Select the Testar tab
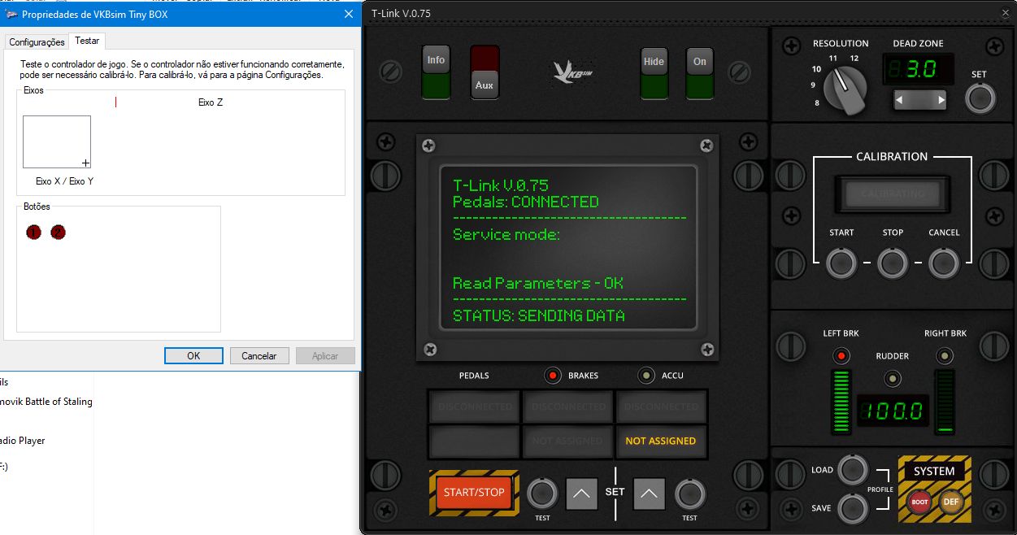Image resolution: width=1017 pixels, height=535 pixels. 87,41
